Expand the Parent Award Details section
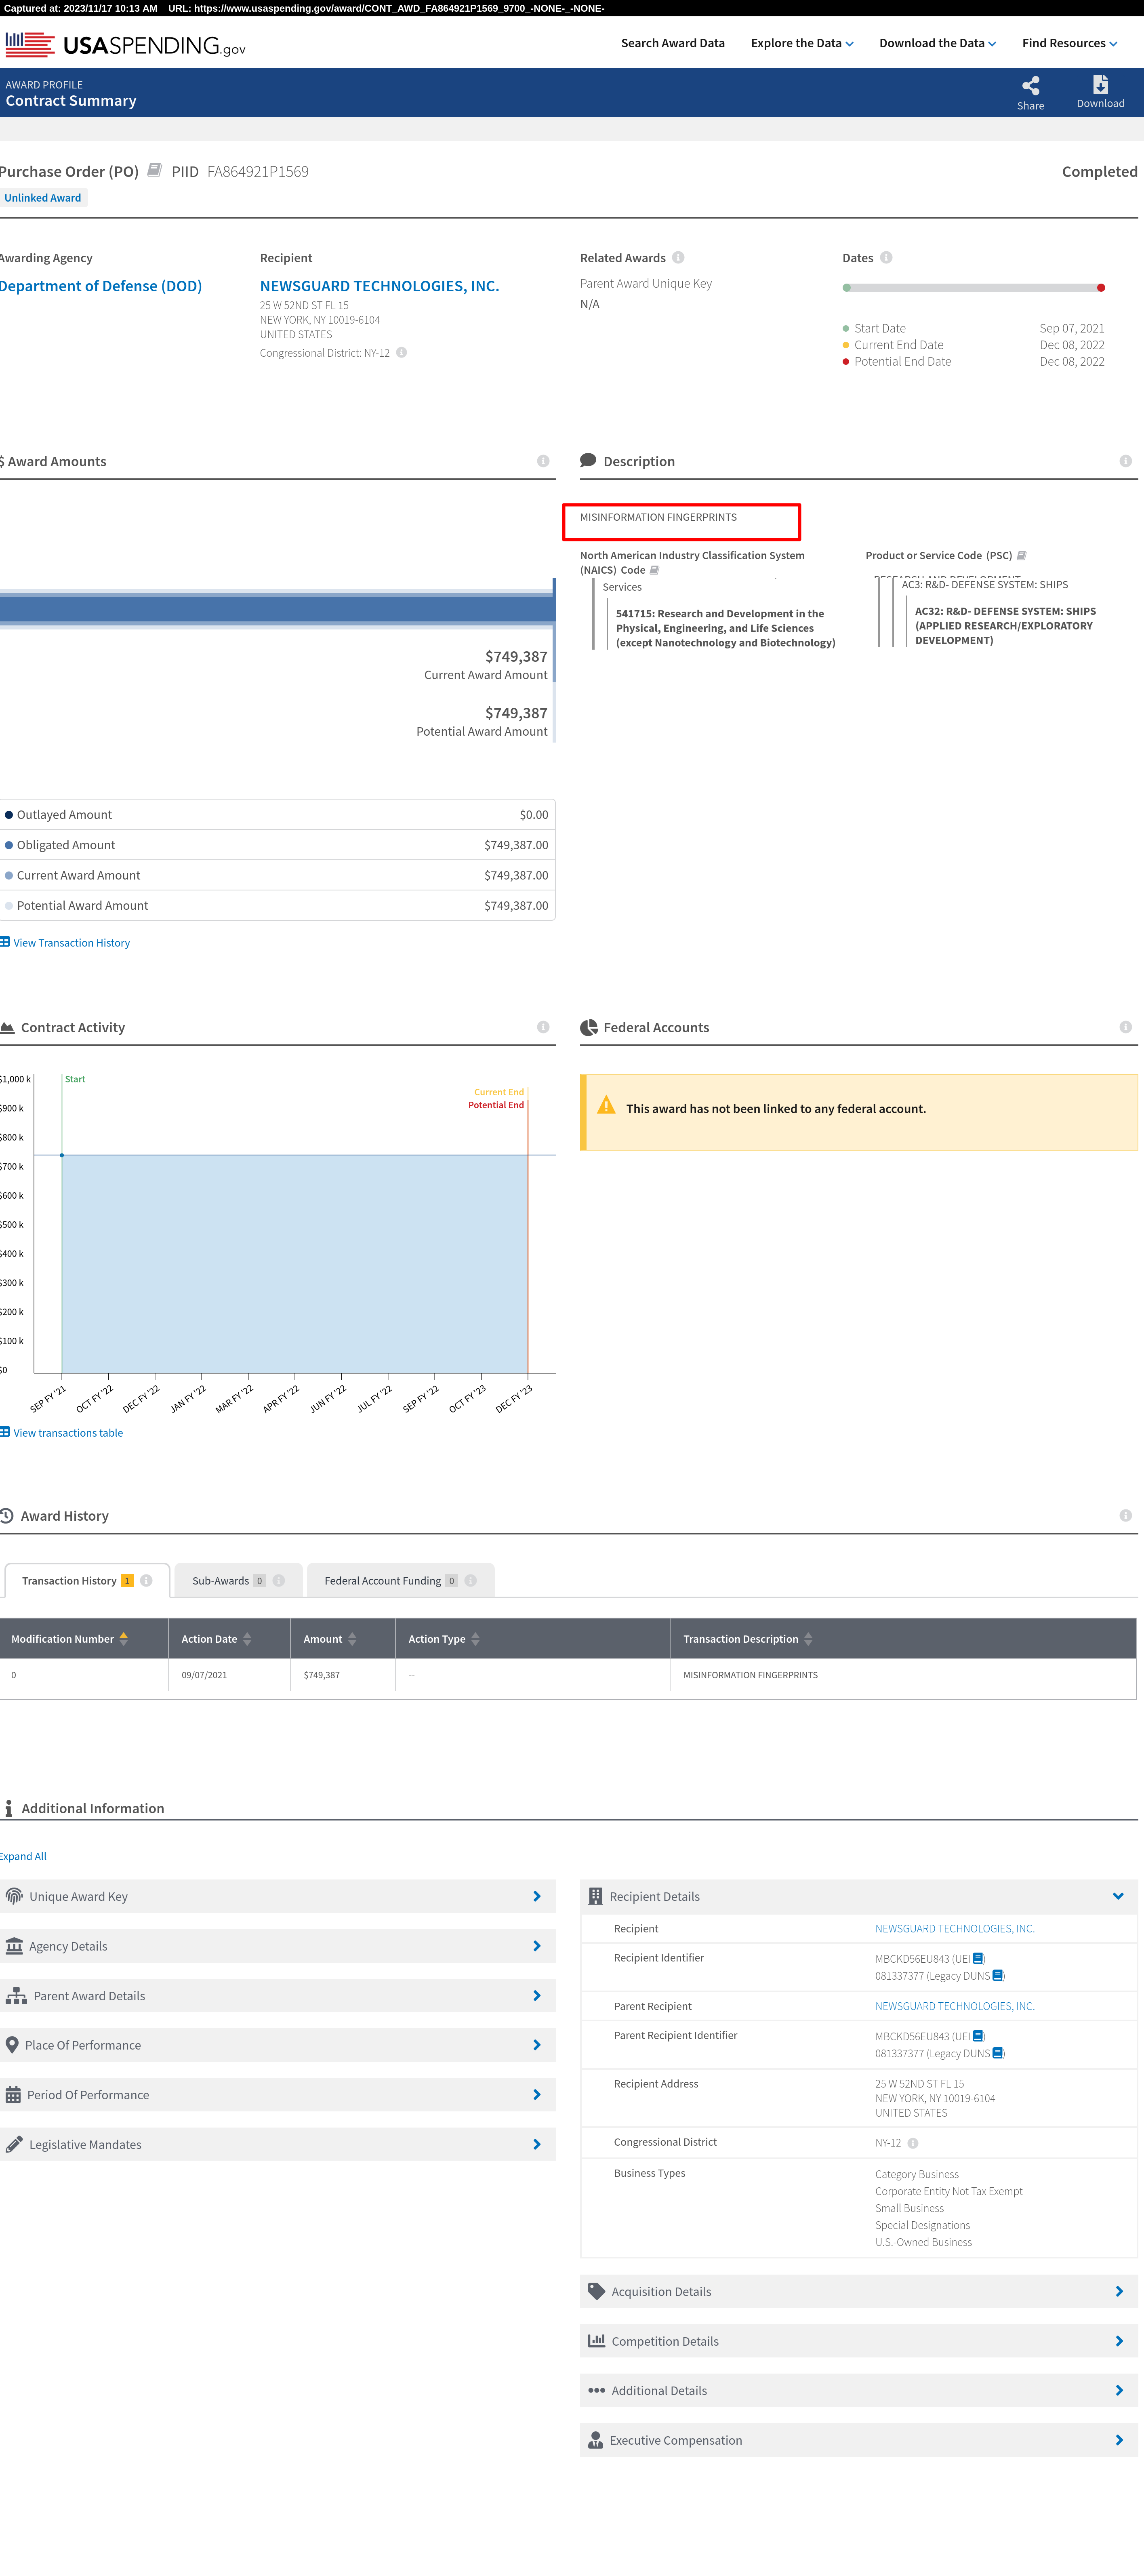The height and width of the screenshot is (2576, 1144). click(277, 1996)
